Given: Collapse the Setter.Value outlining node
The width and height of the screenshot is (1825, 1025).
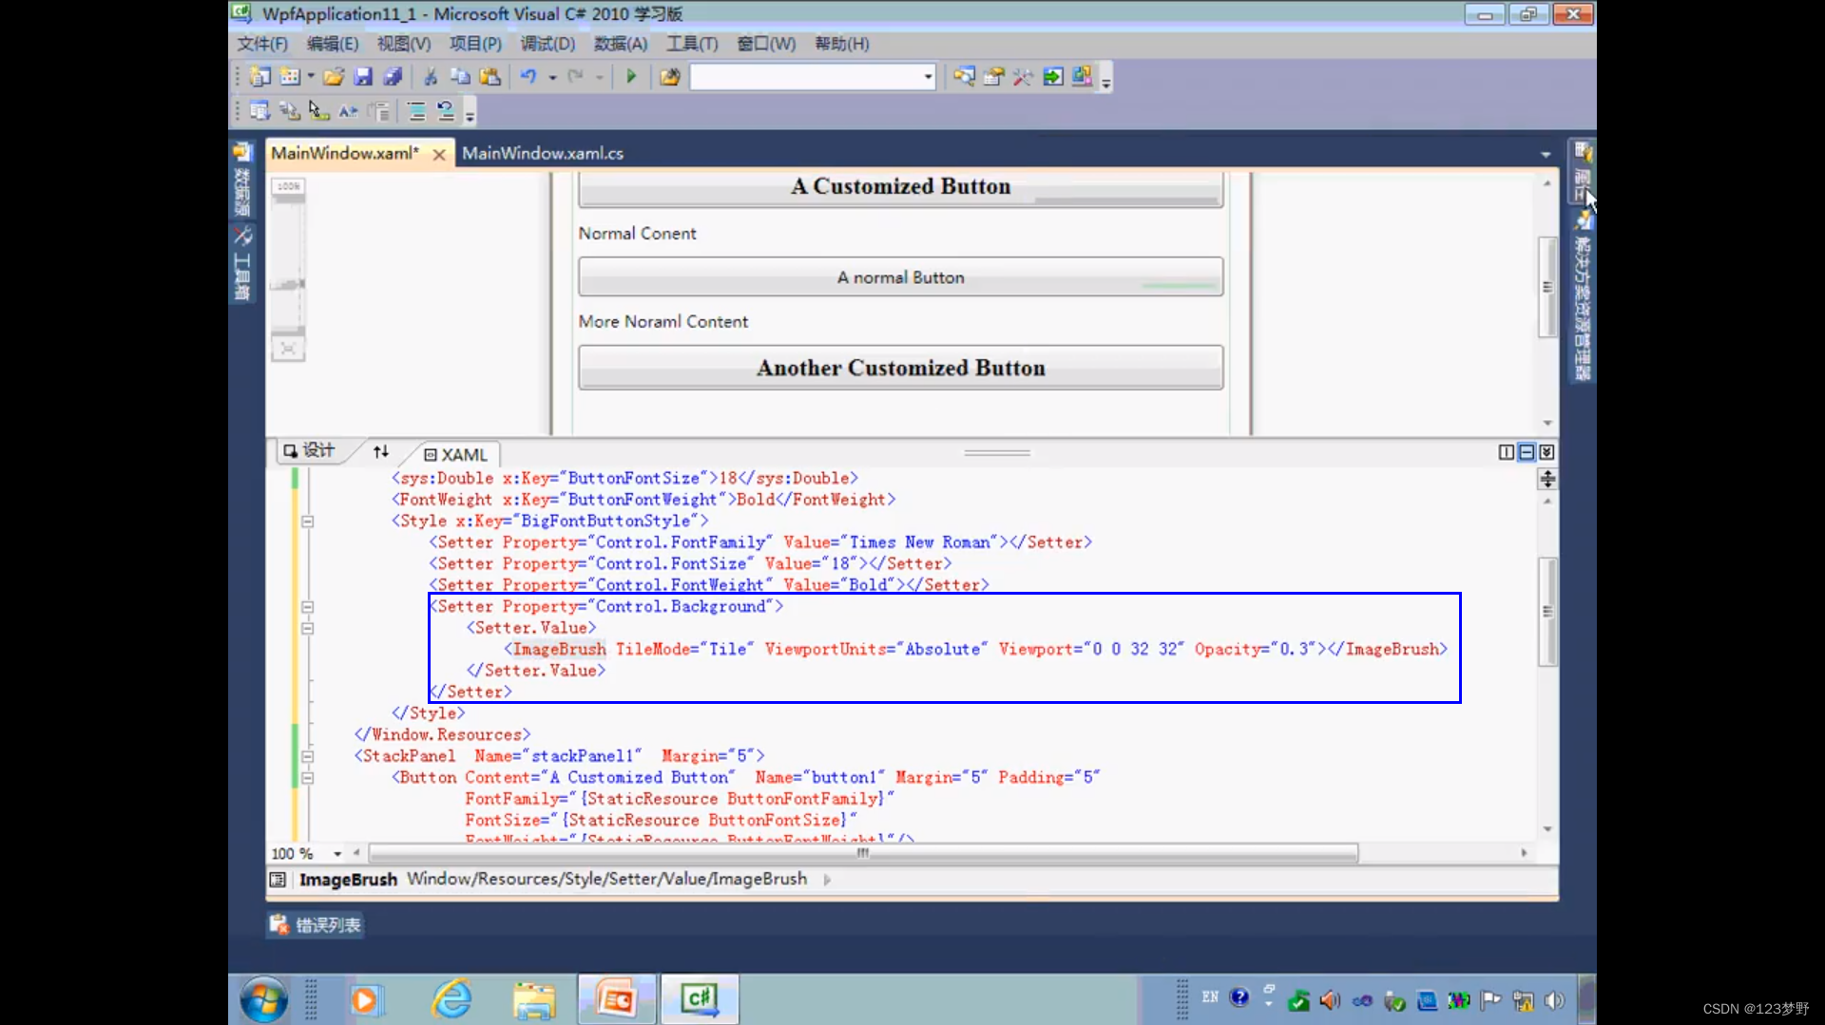Looking at the screenshot, I should click(307, 628).
